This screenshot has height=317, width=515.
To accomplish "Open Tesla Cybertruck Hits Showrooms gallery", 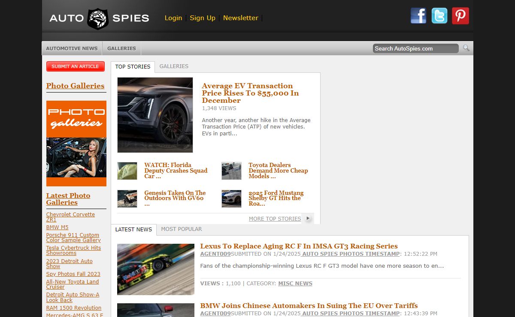I will click(73, 251).
